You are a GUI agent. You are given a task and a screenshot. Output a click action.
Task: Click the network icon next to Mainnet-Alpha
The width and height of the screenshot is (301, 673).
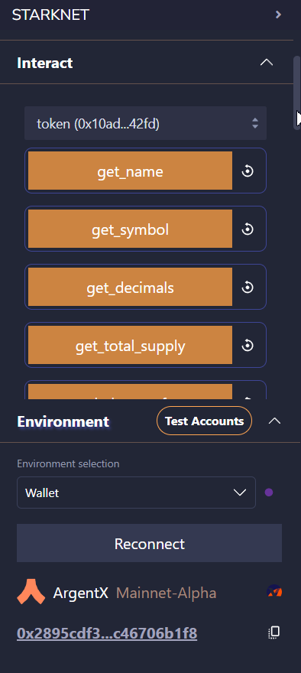pos(274,591)
